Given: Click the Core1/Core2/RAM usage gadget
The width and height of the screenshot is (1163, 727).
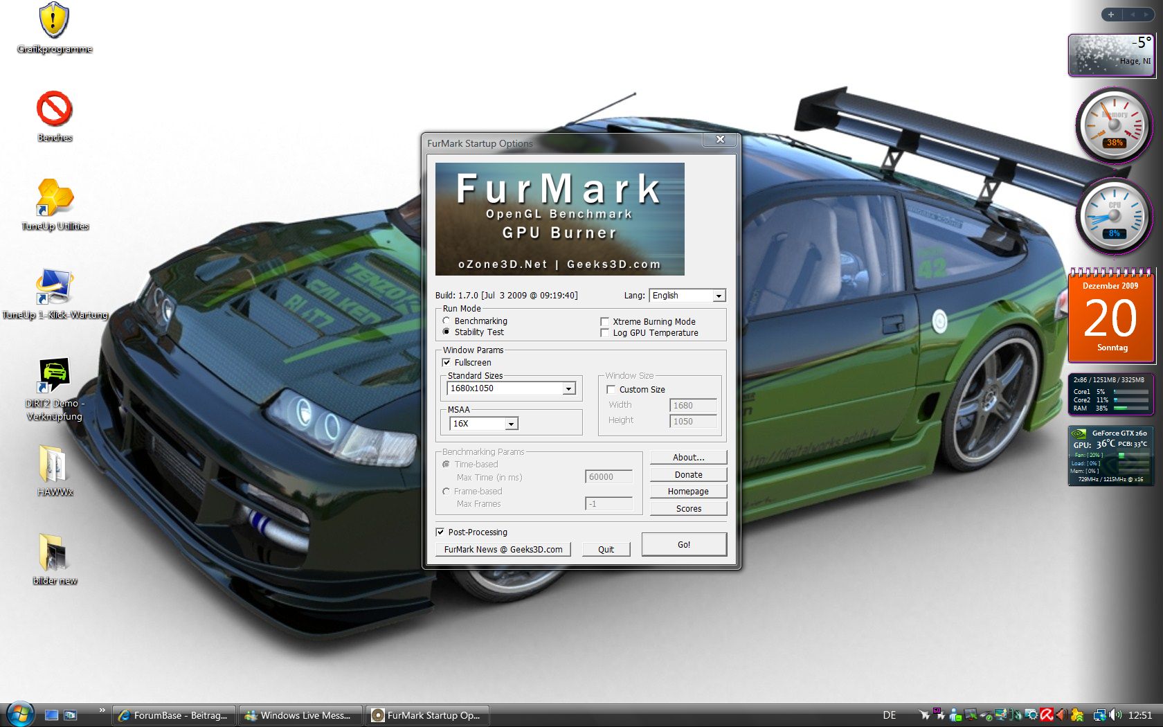Looking at the screenshot, I should tap(1111, 394).
